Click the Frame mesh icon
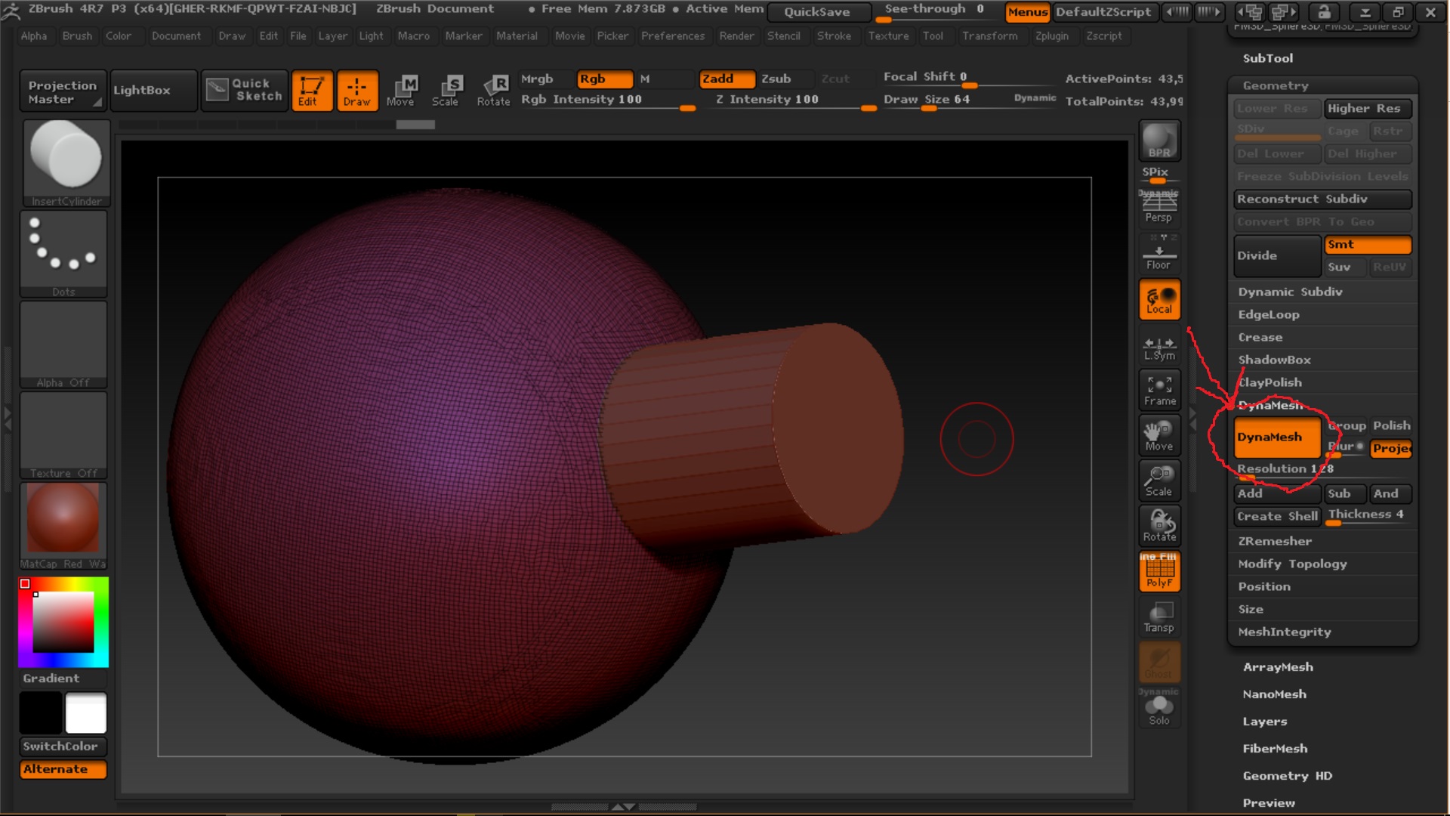1450x816 pixels. (1159, 391)
